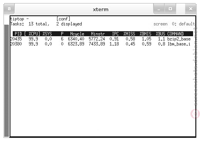Image resolution: width=200 pixels, height=141 pixels.
Task: Click the [conf] label in header
Action: (x=63, y=19)
